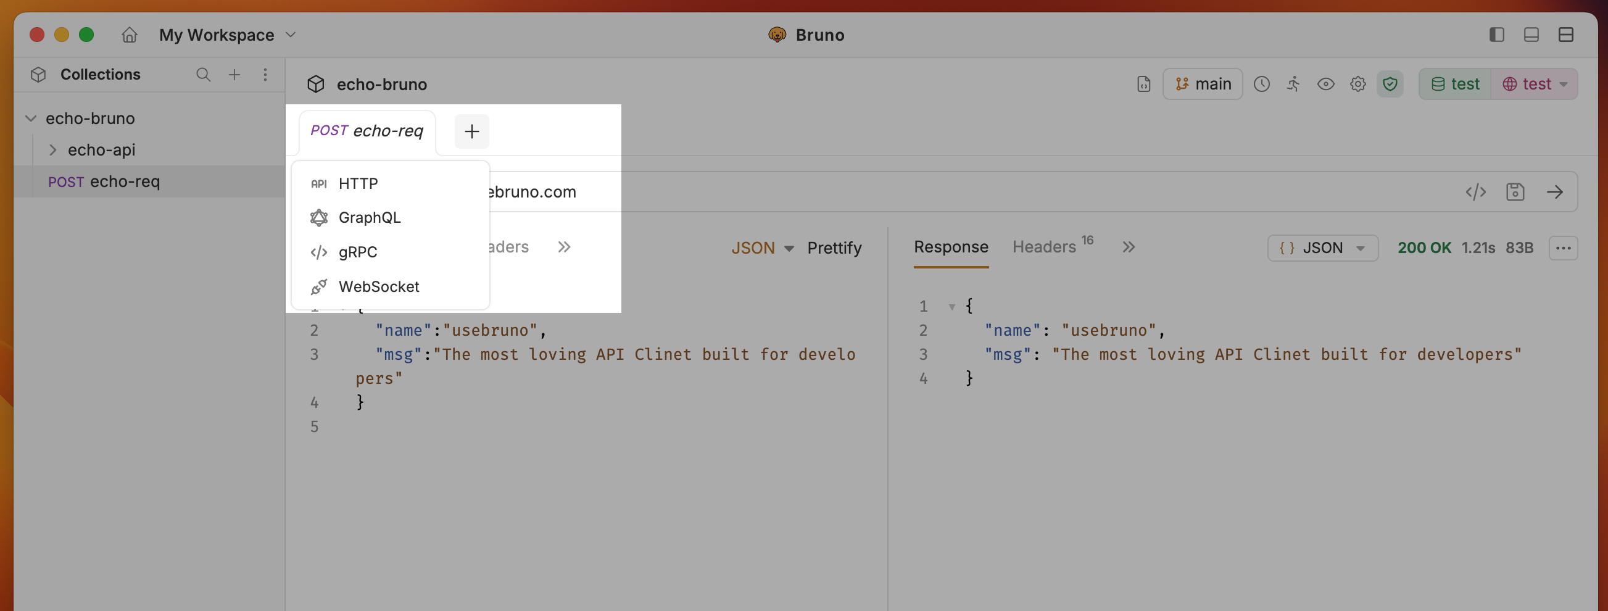Open collection search with the magnifier icon

(204, 74)
